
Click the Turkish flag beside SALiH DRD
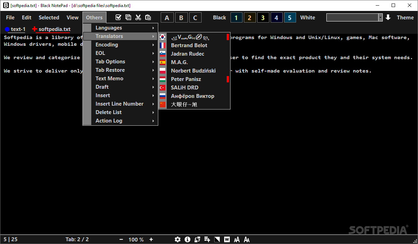[x=162, y=88]
